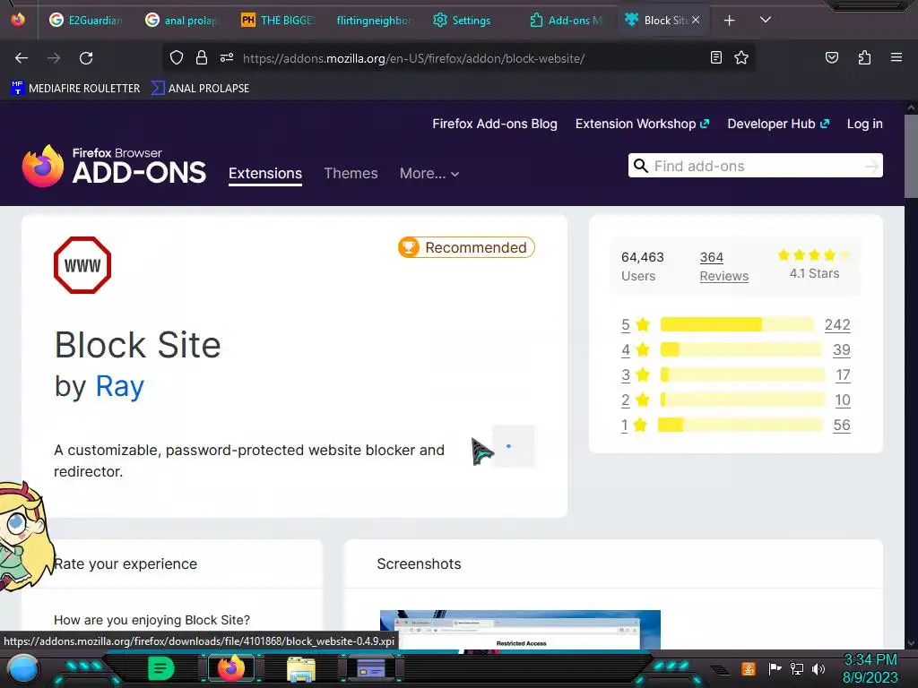Filter reviews by 3 stars
Viewport: 918px width, 688px height.
(636, 375)
